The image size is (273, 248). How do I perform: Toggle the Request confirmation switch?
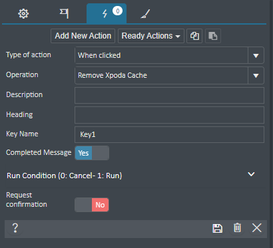[92, 205]
